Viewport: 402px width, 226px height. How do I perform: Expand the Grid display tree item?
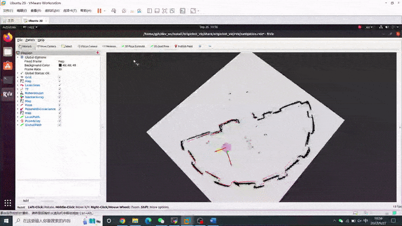click(x=18, y=77)
